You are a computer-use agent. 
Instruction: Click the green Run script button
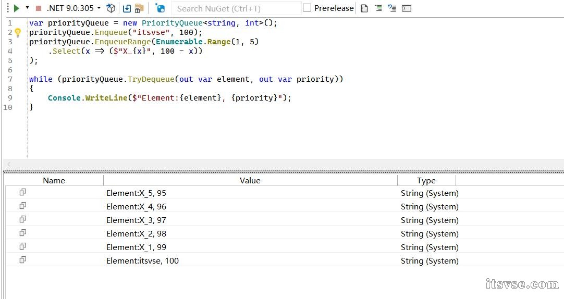coord(16,8)
